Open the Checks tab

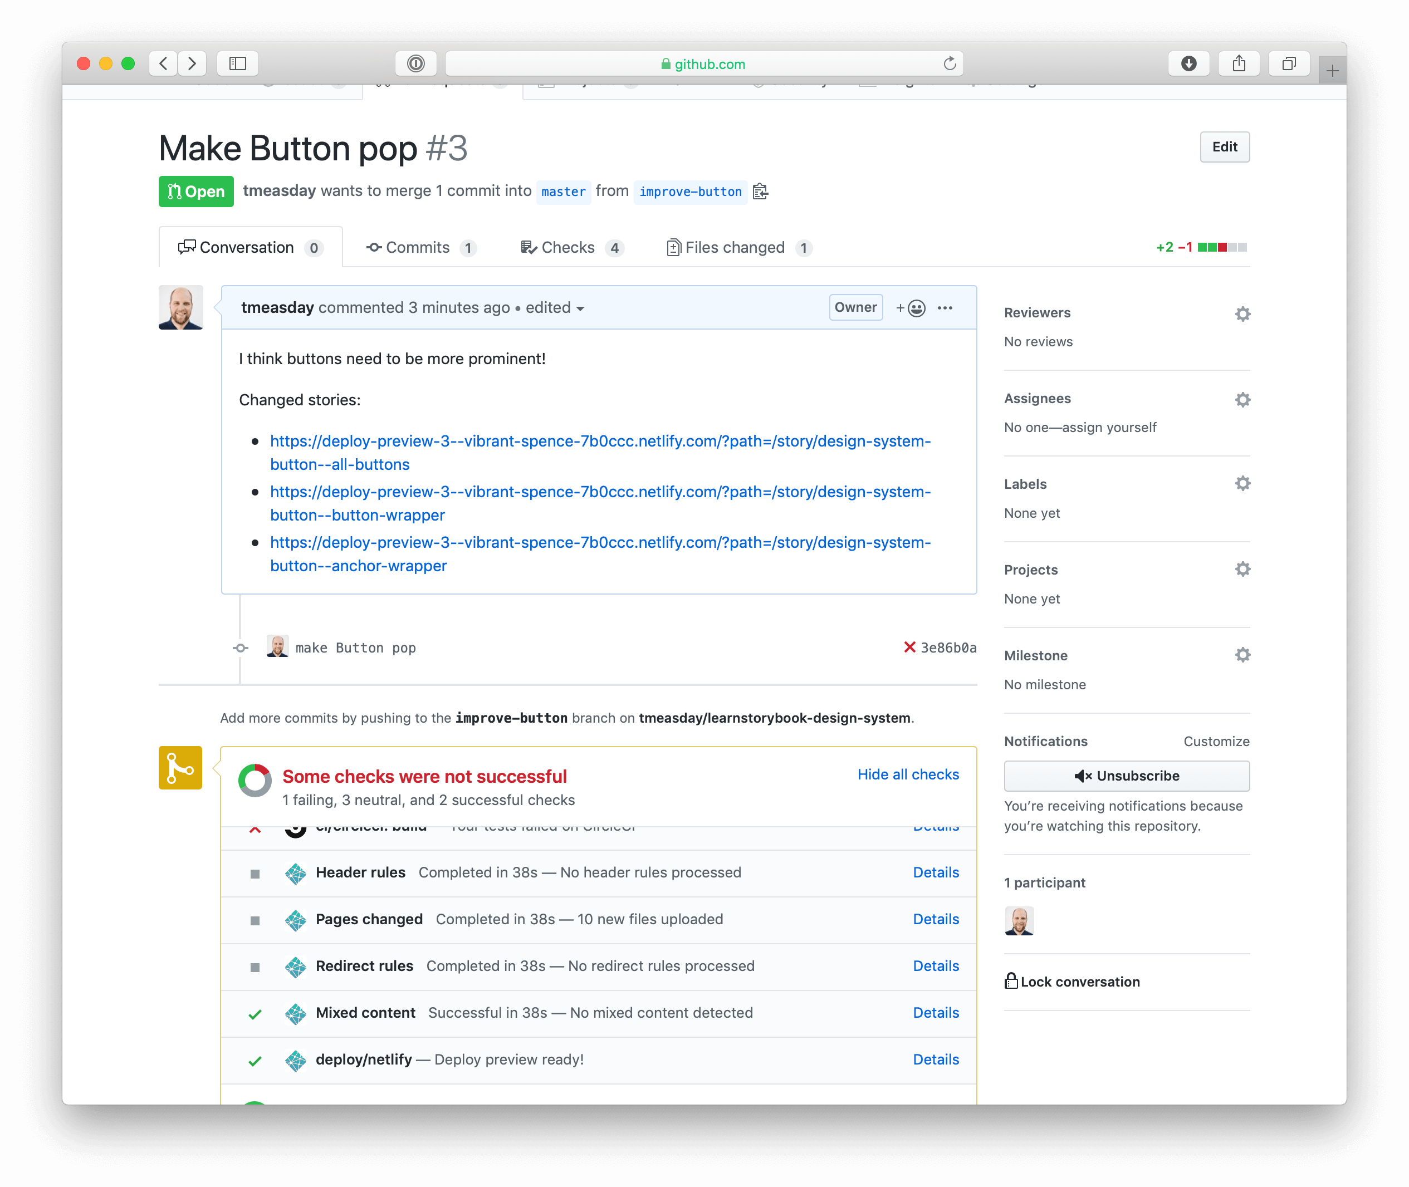click(572, 248)
